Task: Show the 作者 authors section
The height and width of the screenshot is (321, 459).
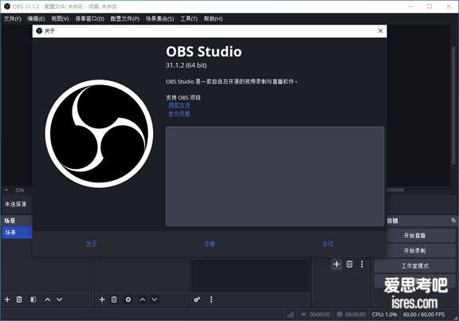Action: pos(210,244)
